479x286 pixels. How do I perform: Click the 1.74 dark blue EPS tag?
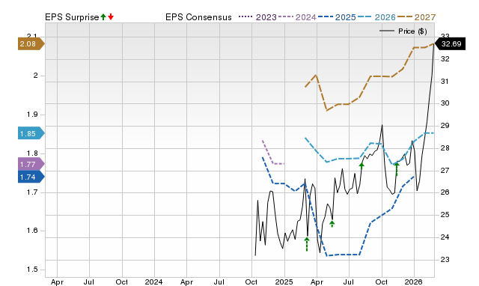pos(31,177)
